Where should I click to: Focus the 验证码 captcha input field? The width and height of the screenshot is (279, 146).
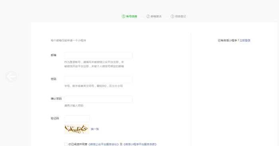click(x=77, y=119)
